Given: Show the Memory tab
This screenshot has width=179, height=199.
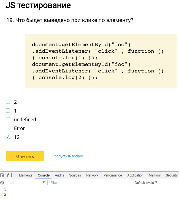Looking at the screenshot, I should (x=154, y=175).
